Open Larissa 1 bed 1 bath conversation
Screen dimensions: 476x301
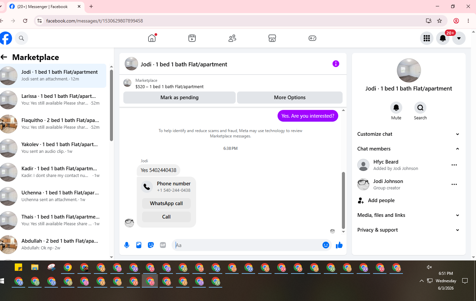tap(53, 100)
